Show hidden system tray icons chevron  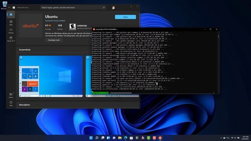coord(221,138)
